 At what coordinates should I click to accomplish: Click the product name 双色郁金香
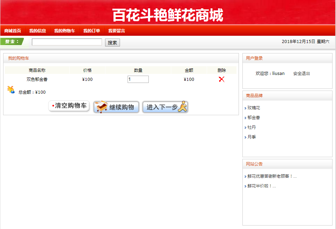click(37, 79)
